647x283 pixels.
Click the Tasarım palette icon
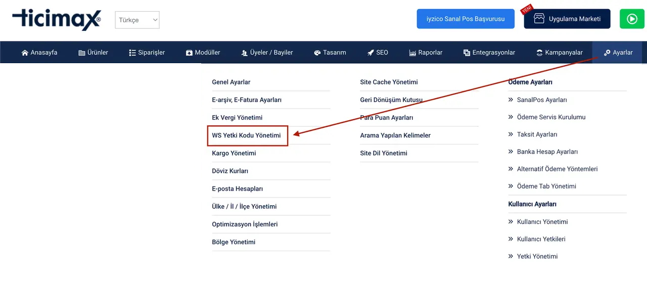tap(317, 53)
